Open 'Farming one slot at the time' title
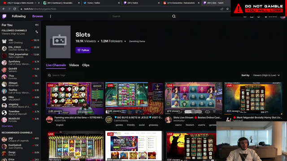The image size is (287, 161). pyautogui.click(x=79, y=118)
